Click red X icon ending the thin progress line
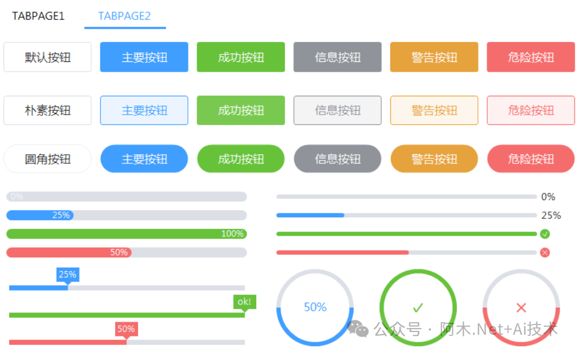This screenshot has height=352, width=576. pyautogui.click(x=545, y=252)
